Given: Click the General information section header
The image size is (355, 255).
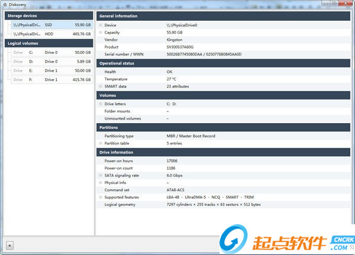Looking at the screenshot, I should tap(223, 16).
